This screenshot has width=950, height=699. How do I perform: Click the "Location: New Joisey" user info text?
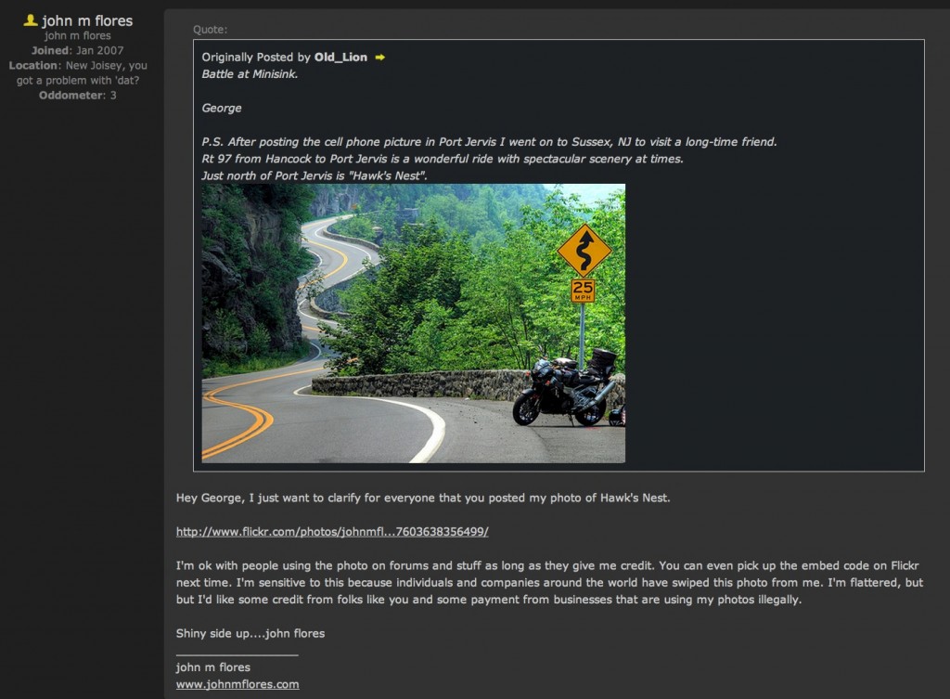click(x=78, y=72)
